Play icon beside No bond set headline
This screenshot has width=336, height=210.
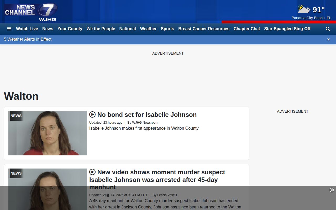point(92,114)
